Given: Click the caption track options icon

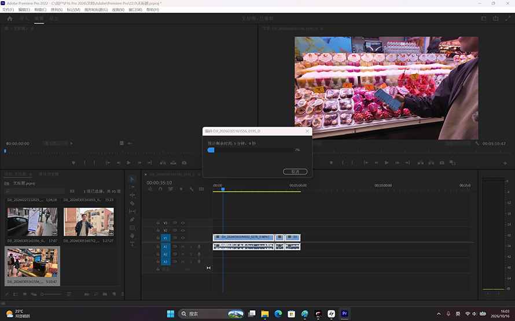Looking at the screenshot, I should click(201, 189).
